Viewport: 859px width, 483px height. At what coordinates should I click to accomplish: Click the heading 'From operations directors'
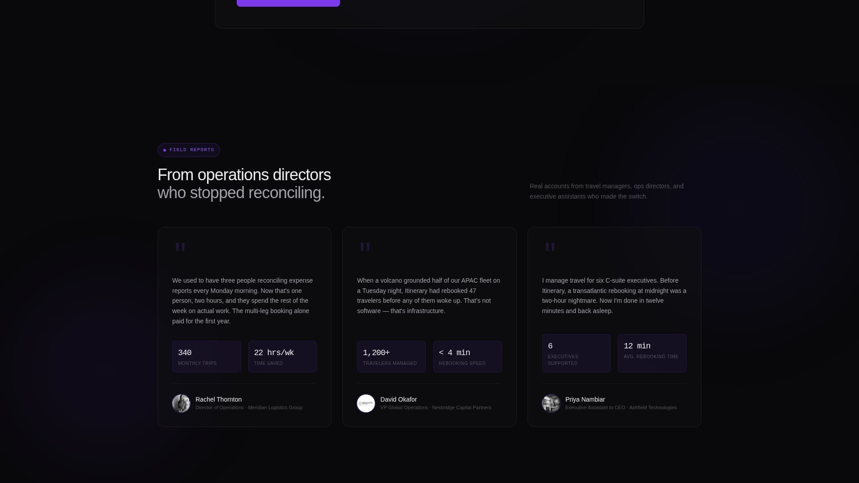tap(244, 175)
